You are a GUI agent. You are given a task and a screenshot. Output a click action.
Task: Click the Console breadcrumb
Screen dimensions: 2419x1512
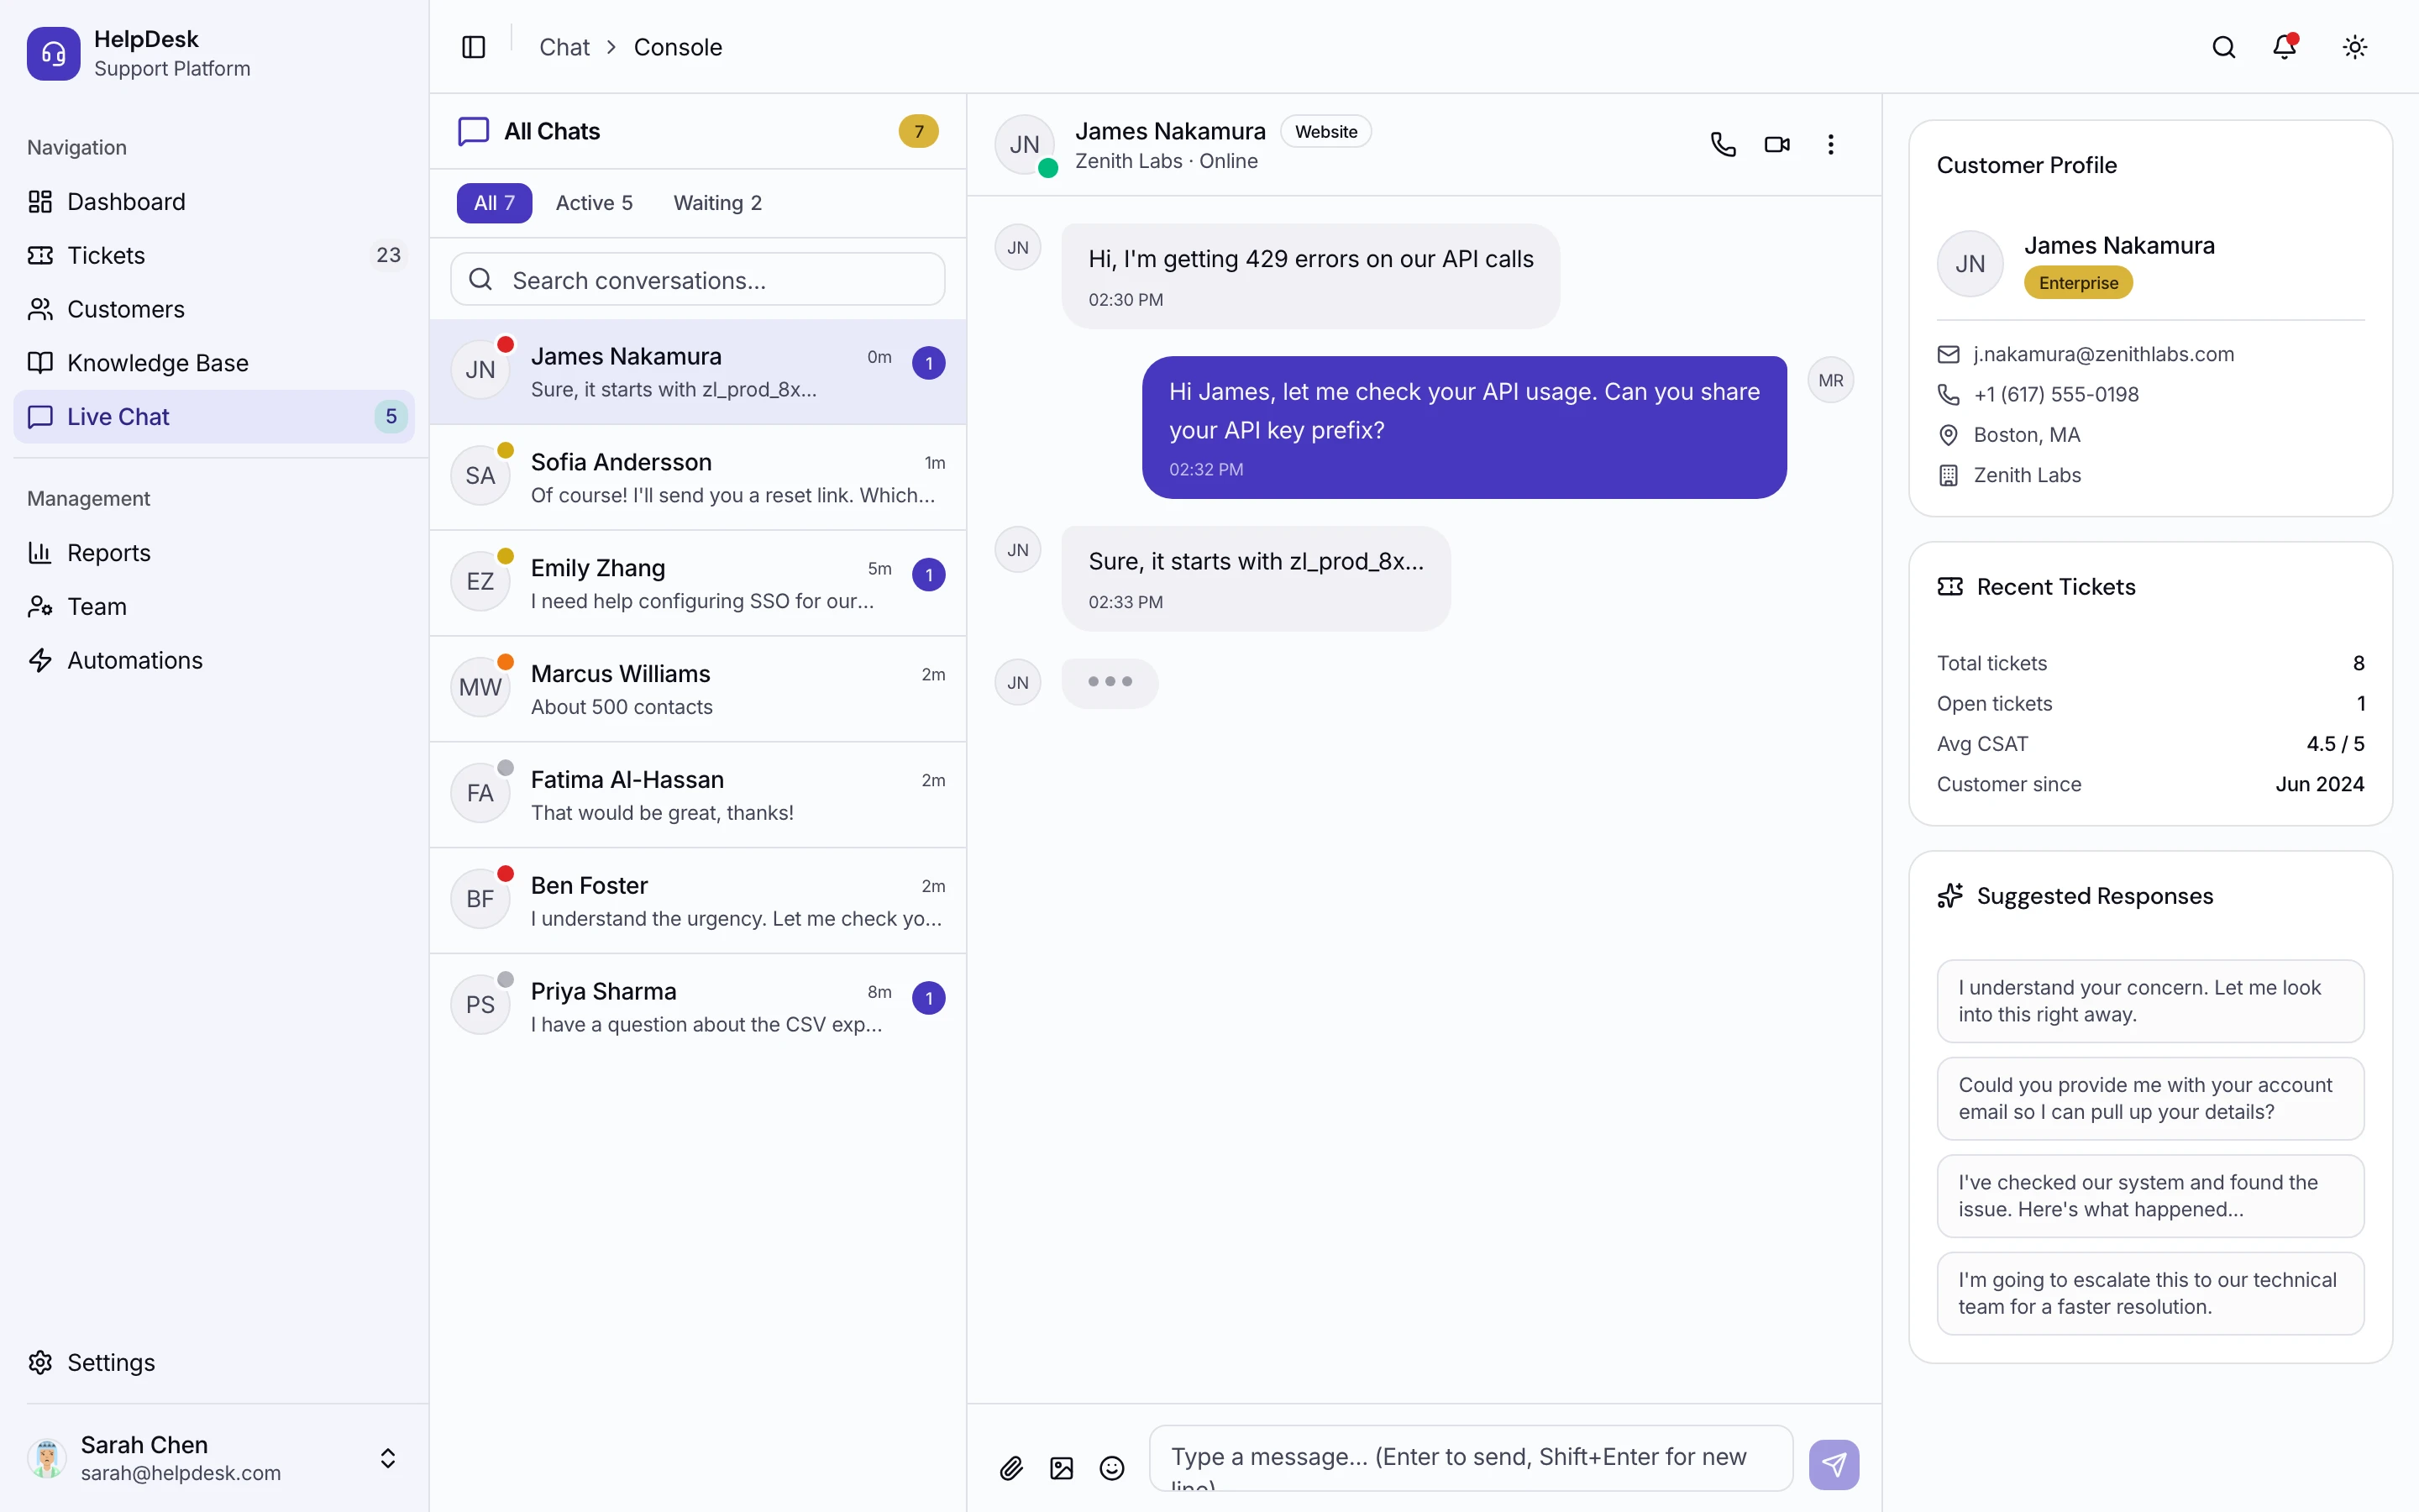[678, 47]
